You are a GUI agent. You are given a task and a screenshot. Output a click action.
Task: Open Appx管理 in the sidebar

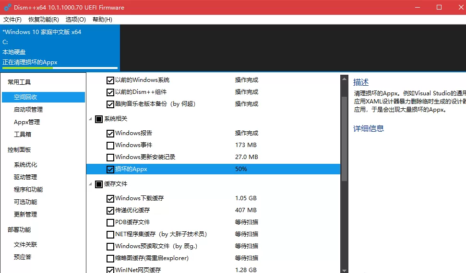(x=27, y=122)
